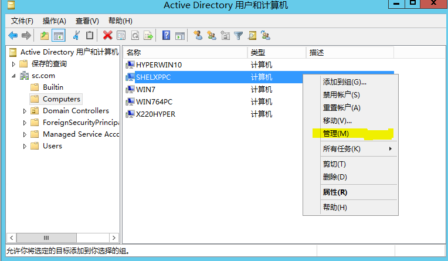Choose 禁用帐户(S) from context menu
Screen dimensions: 448x261
click(351, 94)
